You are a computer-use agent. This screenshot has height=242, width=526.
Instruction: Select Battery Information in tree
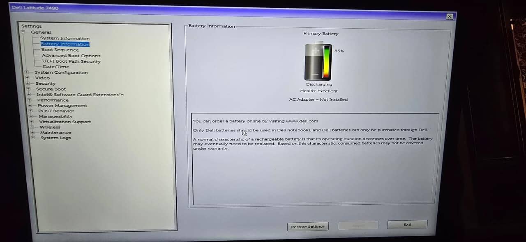pyautogui.click(x=65, y=44)
